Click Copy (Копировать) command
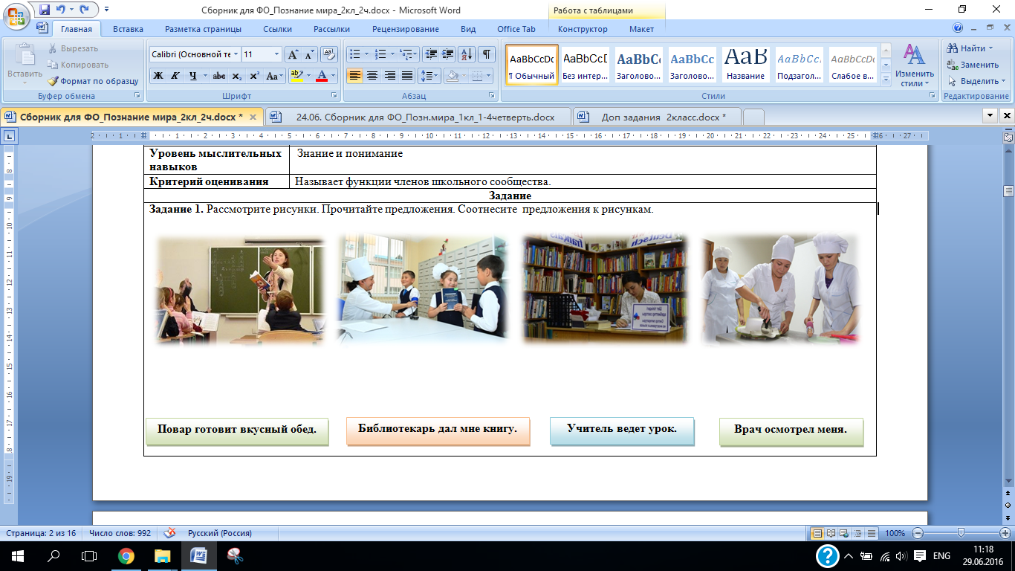Screen dimensions: 1015x571 (78, 65)
